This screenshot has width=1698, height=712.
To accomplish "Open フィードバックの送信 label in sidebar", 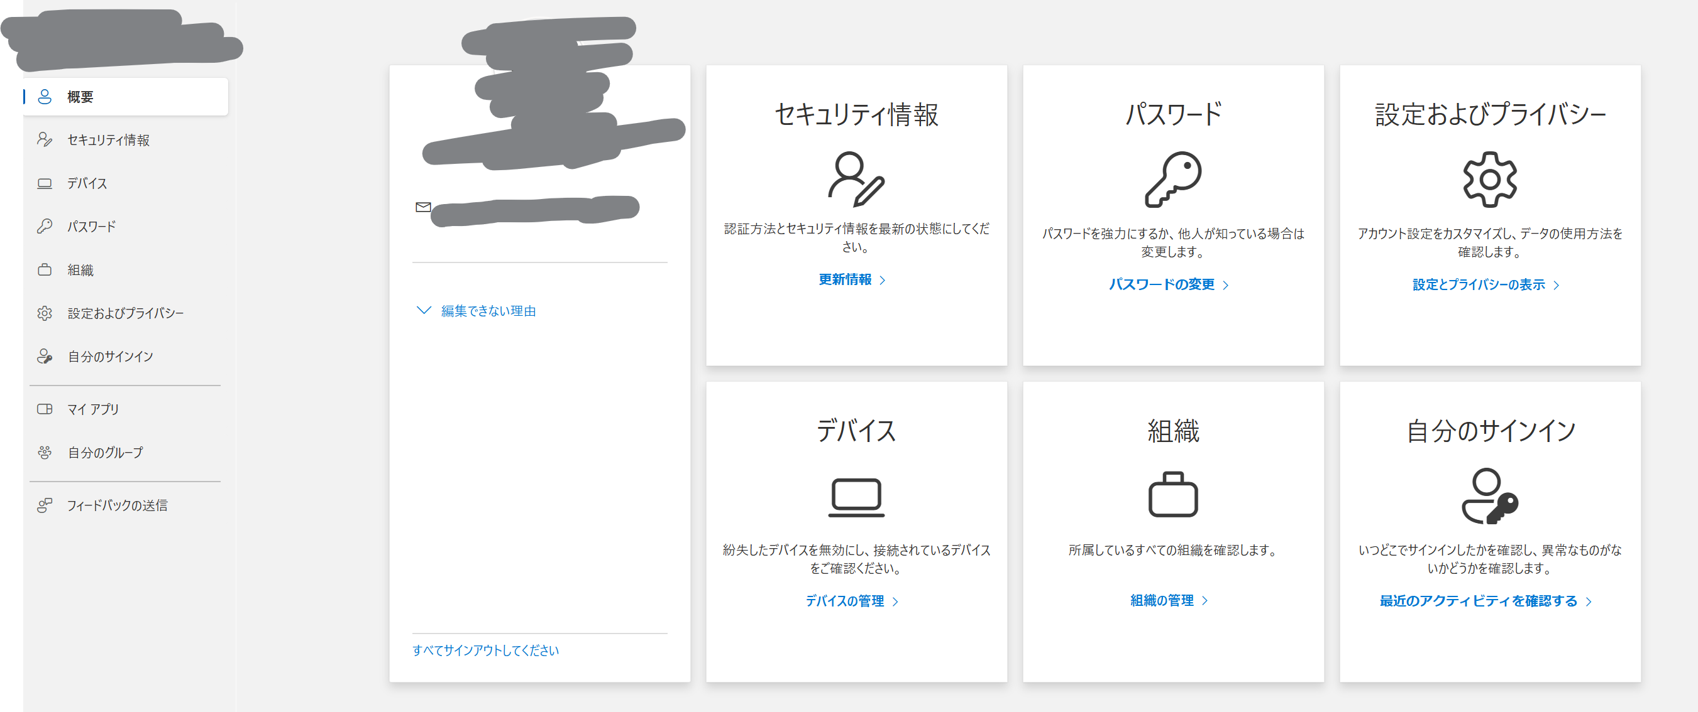I will tap(118, 505).
